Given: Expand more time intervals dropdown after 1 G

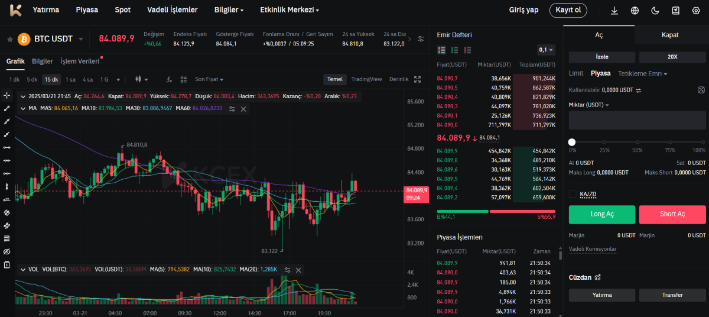Looking at the screenshot, I should click(x=118, y=79).
